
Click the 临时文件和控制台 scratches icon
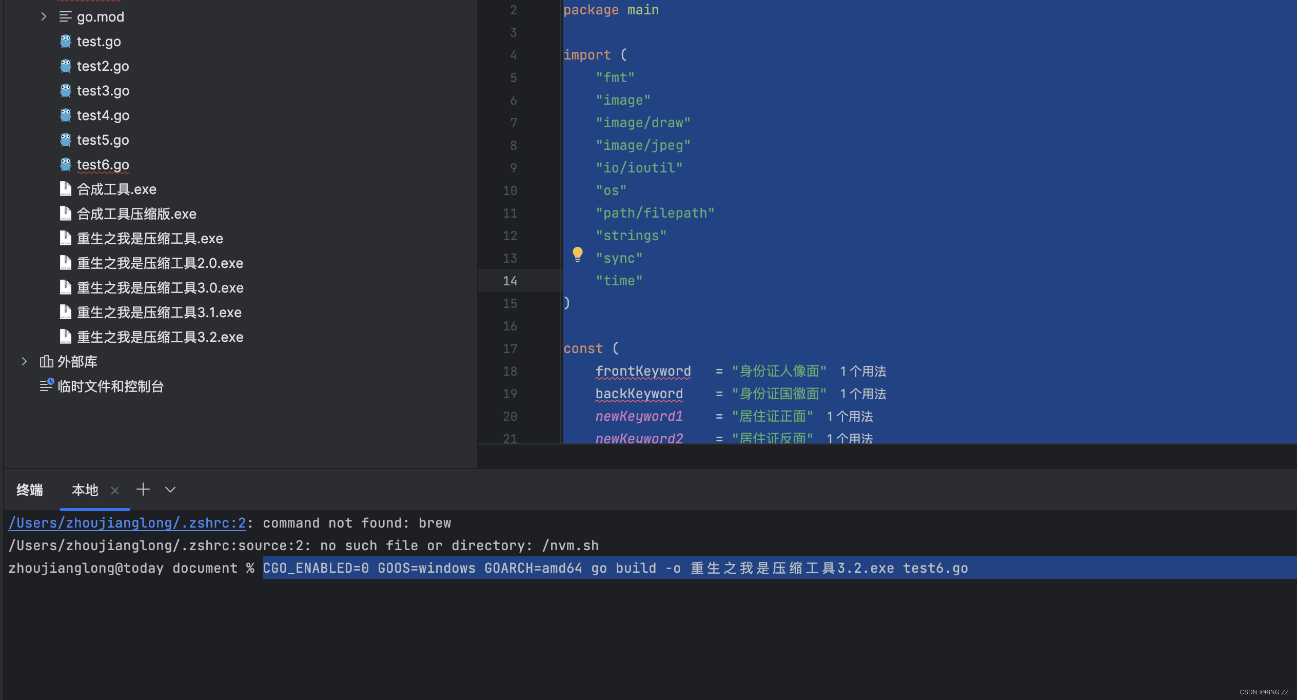click(x=47, y=385)
